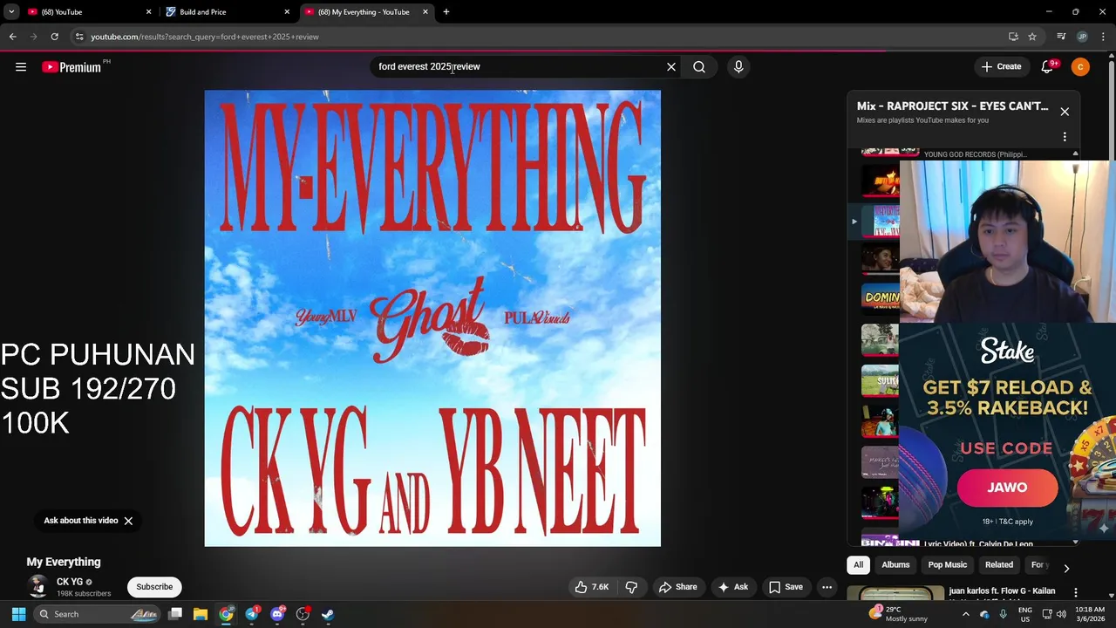This screenshot has width=1116, height=628.
Task: Play the DOMIN thumbnail in the Mix list
Action: (880, 297)
